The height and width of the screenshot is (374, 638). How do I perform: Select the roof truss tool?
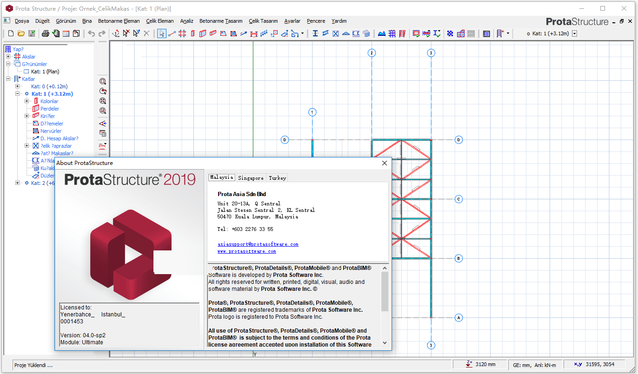(x=346, y=33)
